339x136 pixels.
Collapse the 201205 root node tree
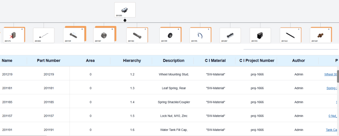tap(125, 20)
